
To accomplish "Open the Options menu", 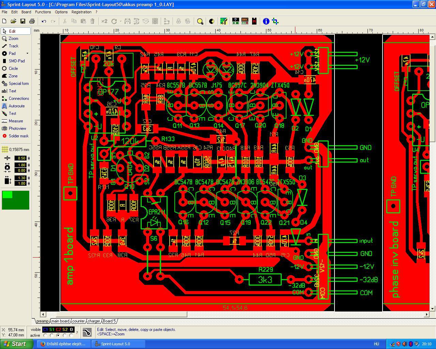I will (x=61, y=12).
